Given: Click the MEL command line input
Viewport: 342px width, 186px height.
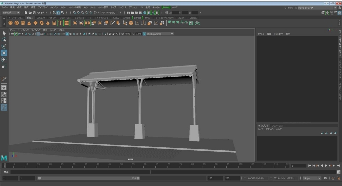Looking at the screenshot, I should [x=80, y=172].
